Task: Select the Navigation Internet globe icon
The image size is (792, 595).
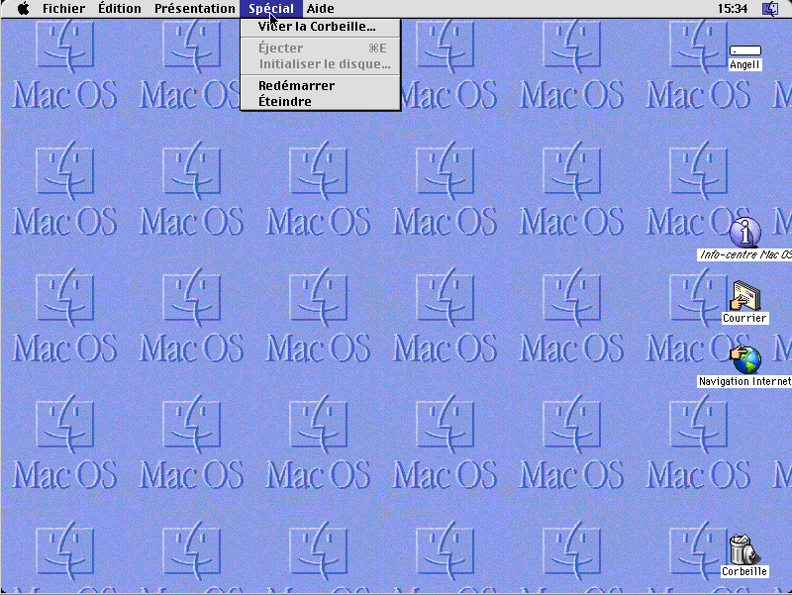Action: click(x=745, y=359)
